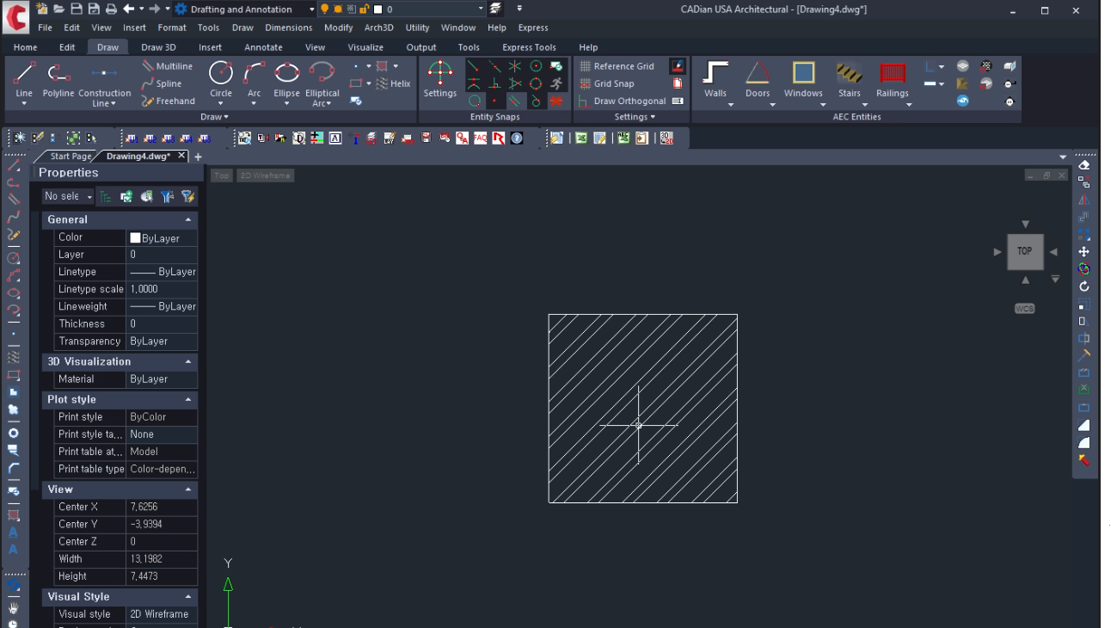This screenshot has width=1111, height=628.
Task: Close the Drawing4.dwg tab
Action: click(x=181, y=157)
